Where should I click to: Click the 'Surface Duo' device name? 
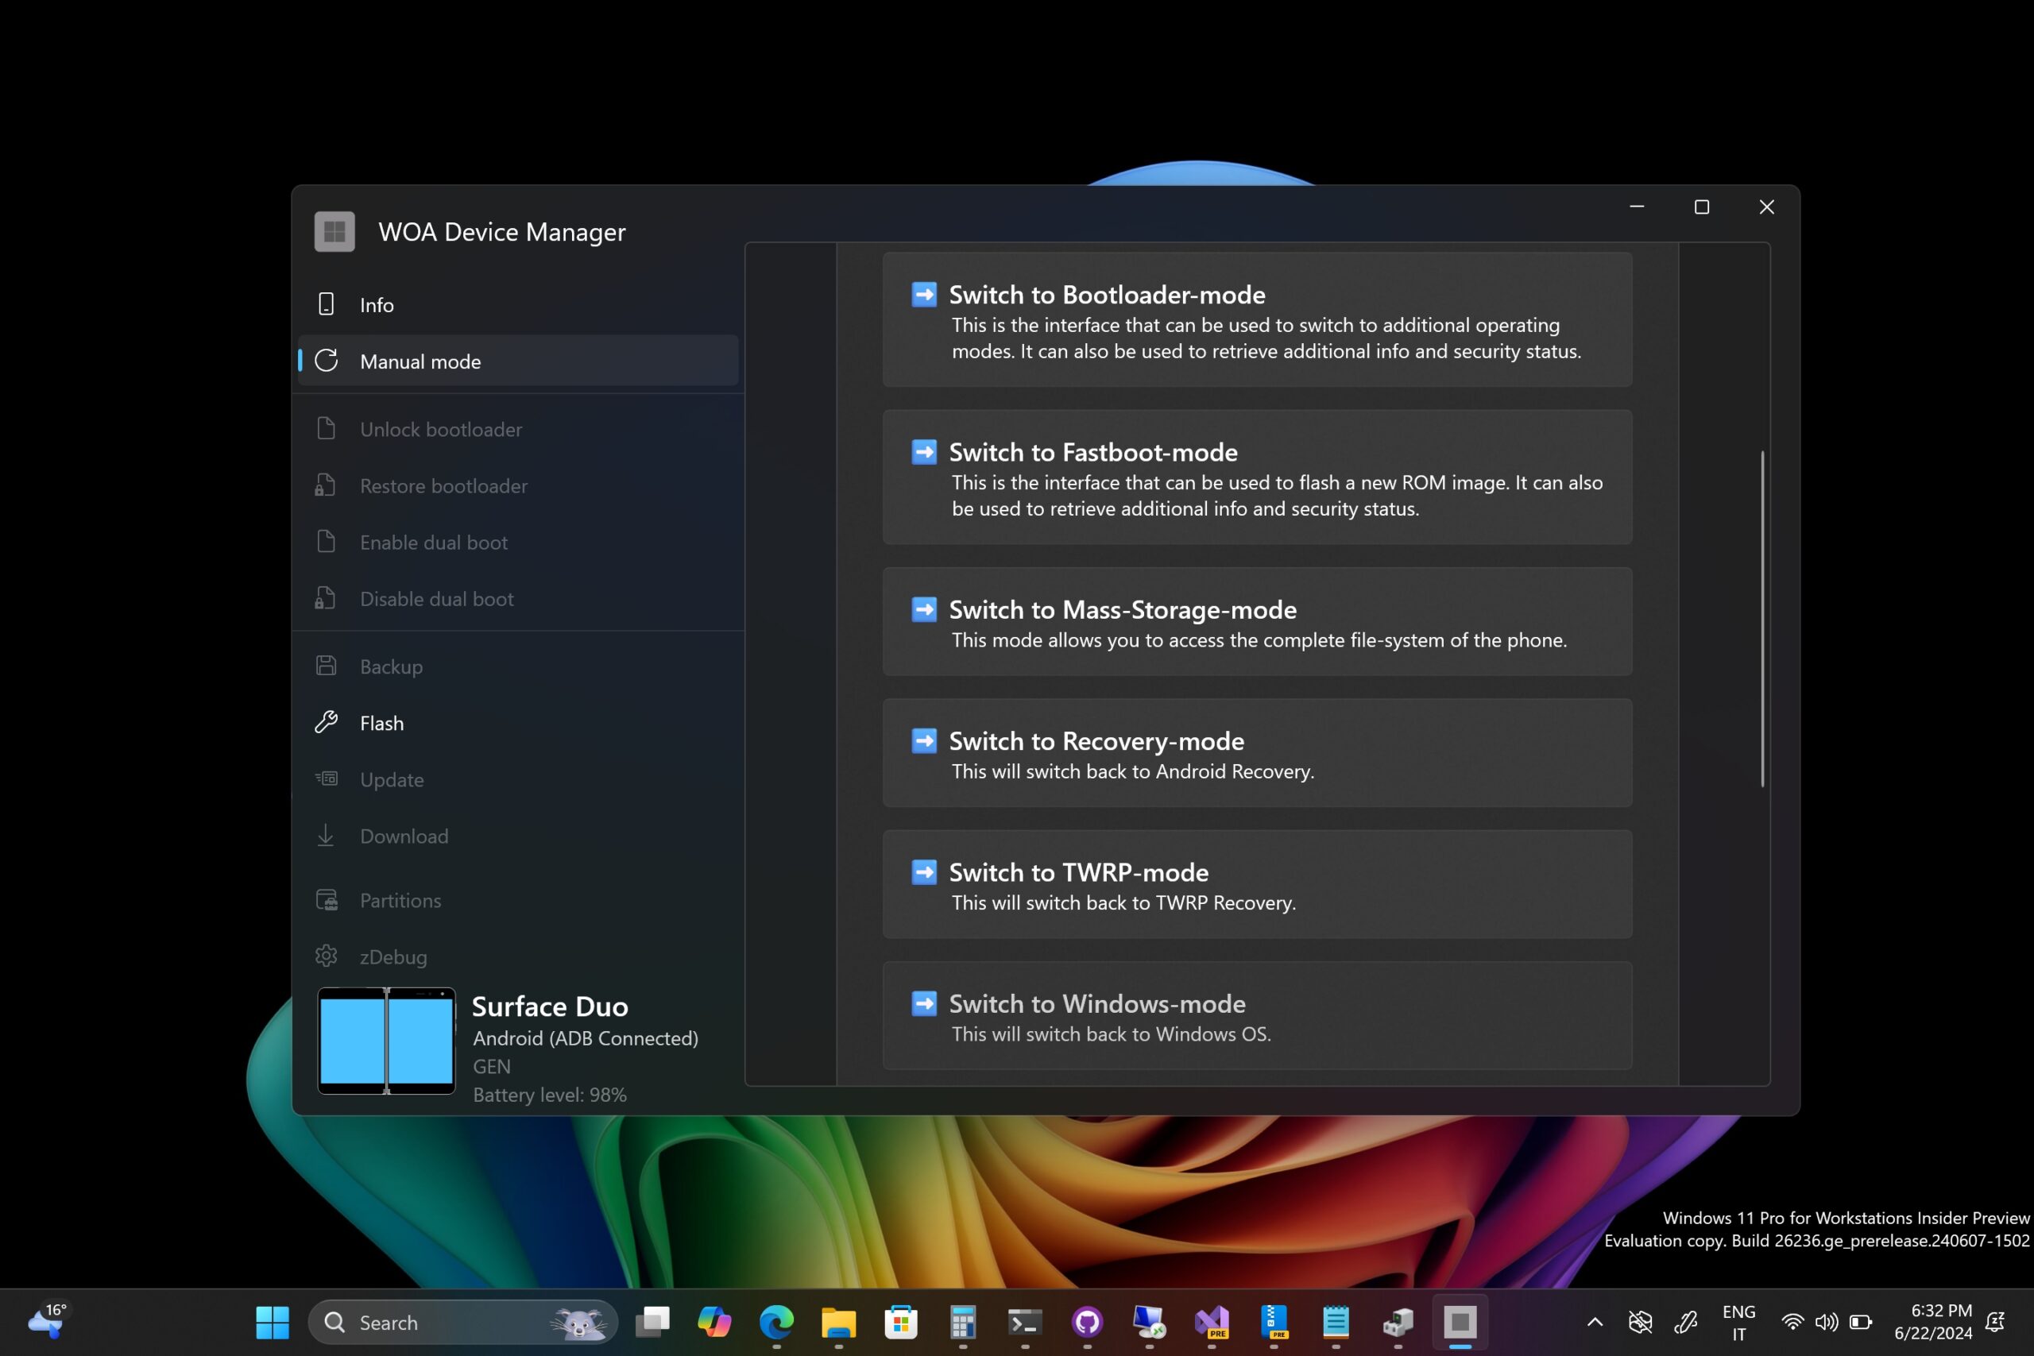[550, 1006]
